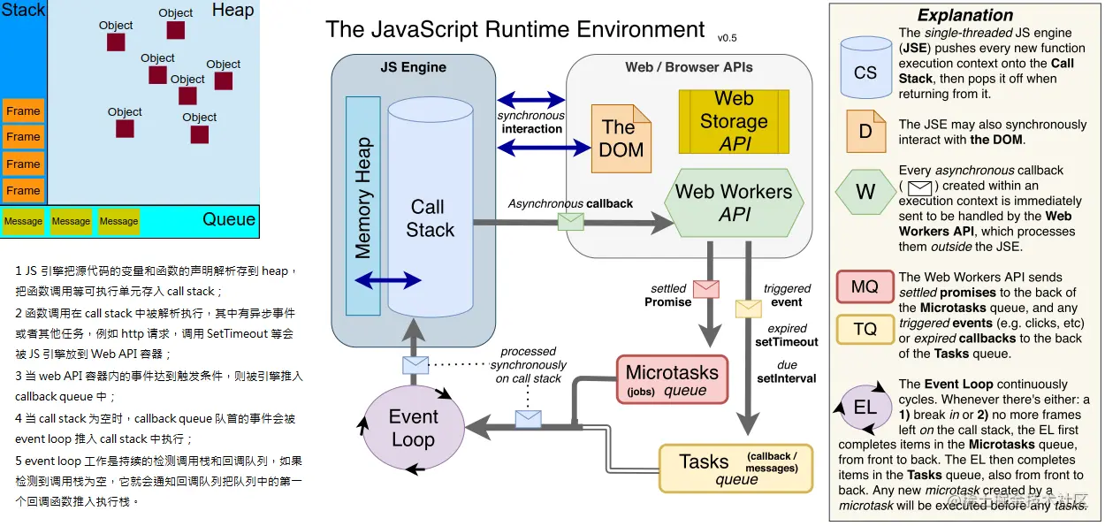Viewport: 1105px width, 526px height.
Task: Select the W hexagon legend icon
Action: point(865,192)
